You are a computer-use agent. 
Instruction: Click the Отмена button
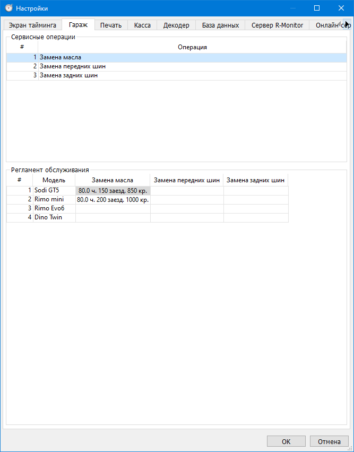(x=329, y=441)
